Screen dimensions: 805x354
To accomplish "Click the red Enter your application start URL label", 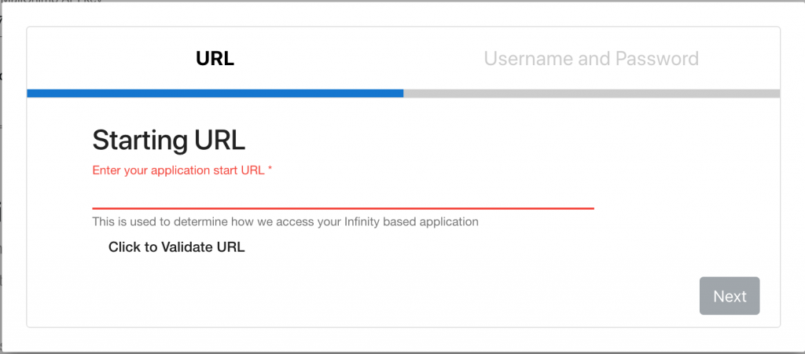I will click(182, 170).
